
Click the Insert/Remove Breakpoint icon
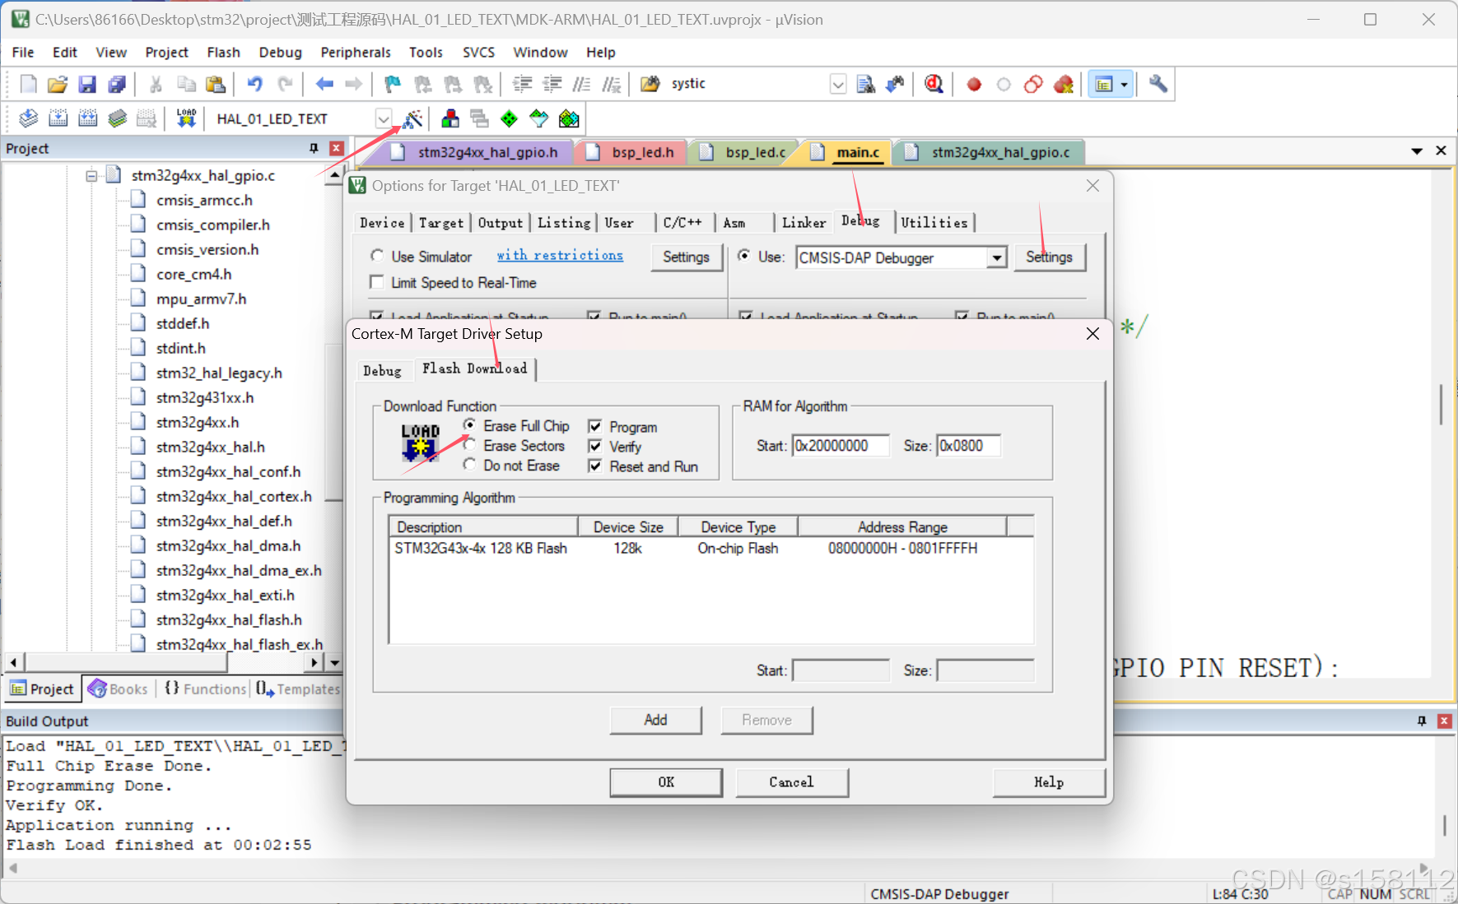pos(974,83)
